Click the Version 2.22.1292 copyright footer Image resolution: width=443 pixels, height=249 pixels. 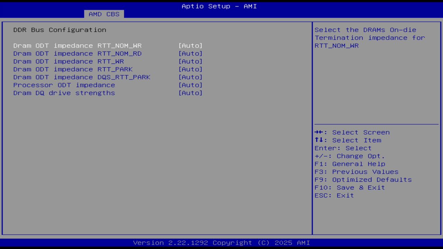click(x=221, y=243)
